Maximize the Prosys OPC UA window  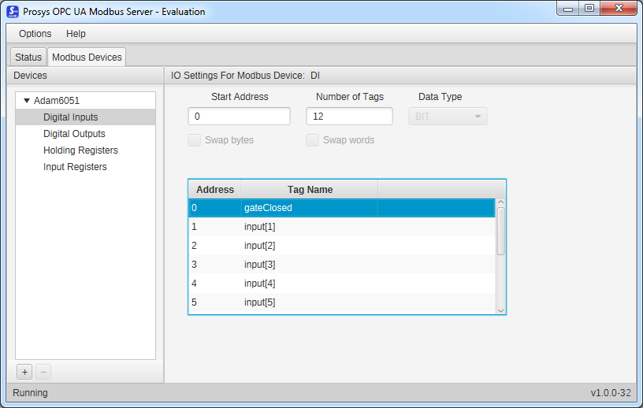point(589,9)
